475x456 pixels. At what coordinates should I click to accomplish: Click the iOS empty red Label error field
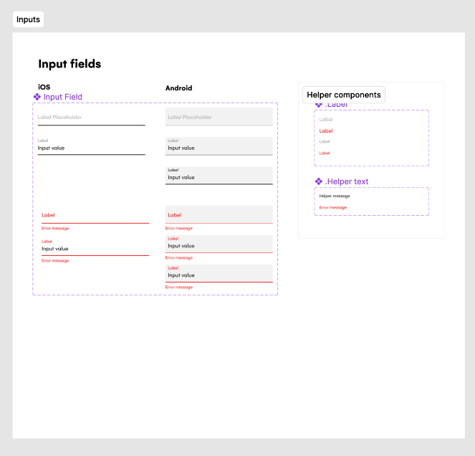(x=95, y=215)
